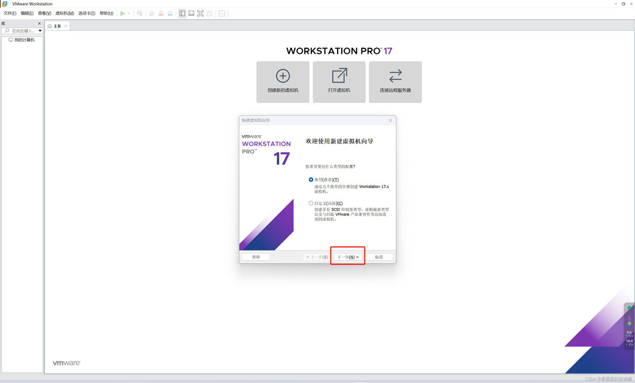This screenshot has width=635, height=383.
Task: Enter full screen mode via toolbar icon
Action: [x=200, y=14]
